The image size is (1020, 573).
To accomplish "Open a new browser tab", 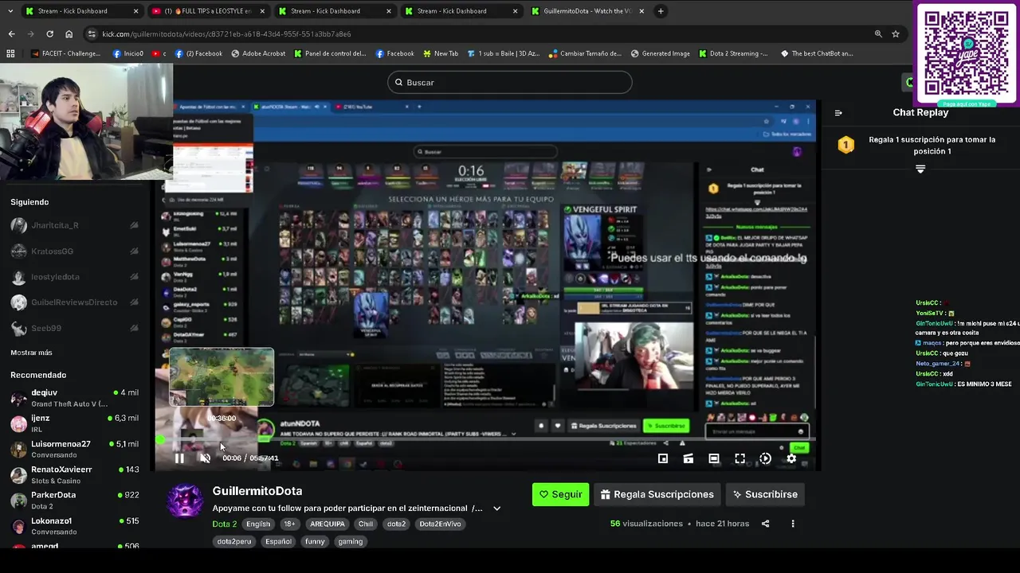I will (661, 11).
